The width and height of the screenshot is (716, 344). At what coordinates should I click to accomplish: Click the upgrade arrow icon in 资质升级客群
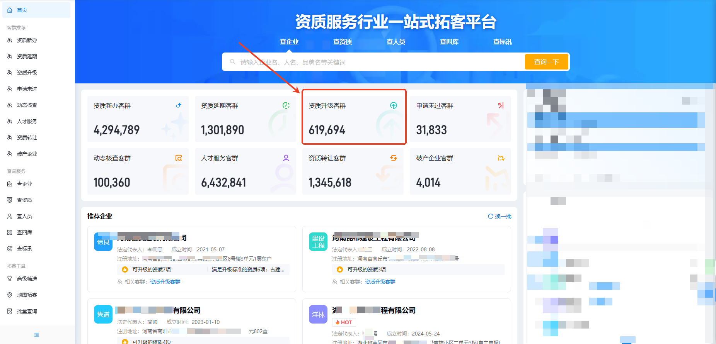click(x=393, y=105)
